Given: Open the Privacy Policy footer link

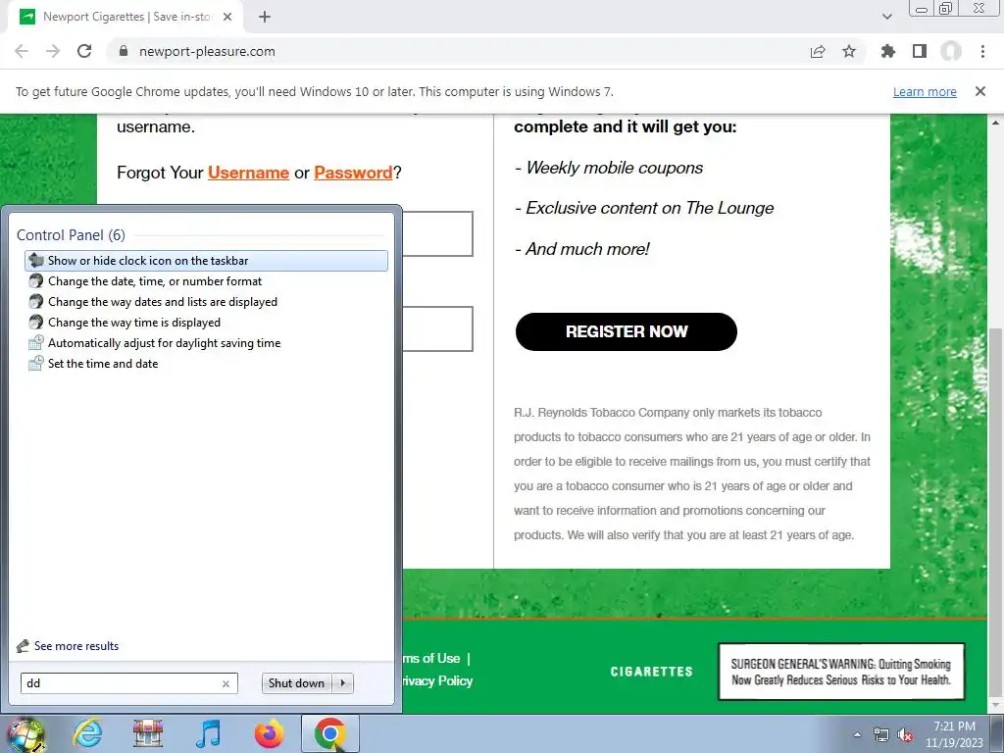Looking at the screenshot, I should point(438,680).
